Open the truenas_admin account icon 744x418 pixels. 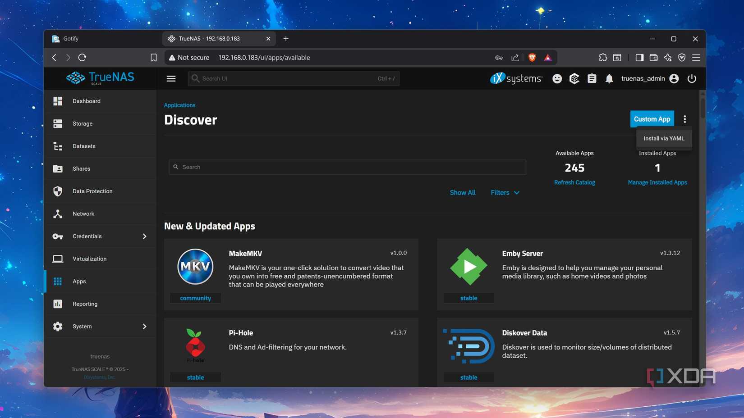pyautogui.click(x=674, y=78)
